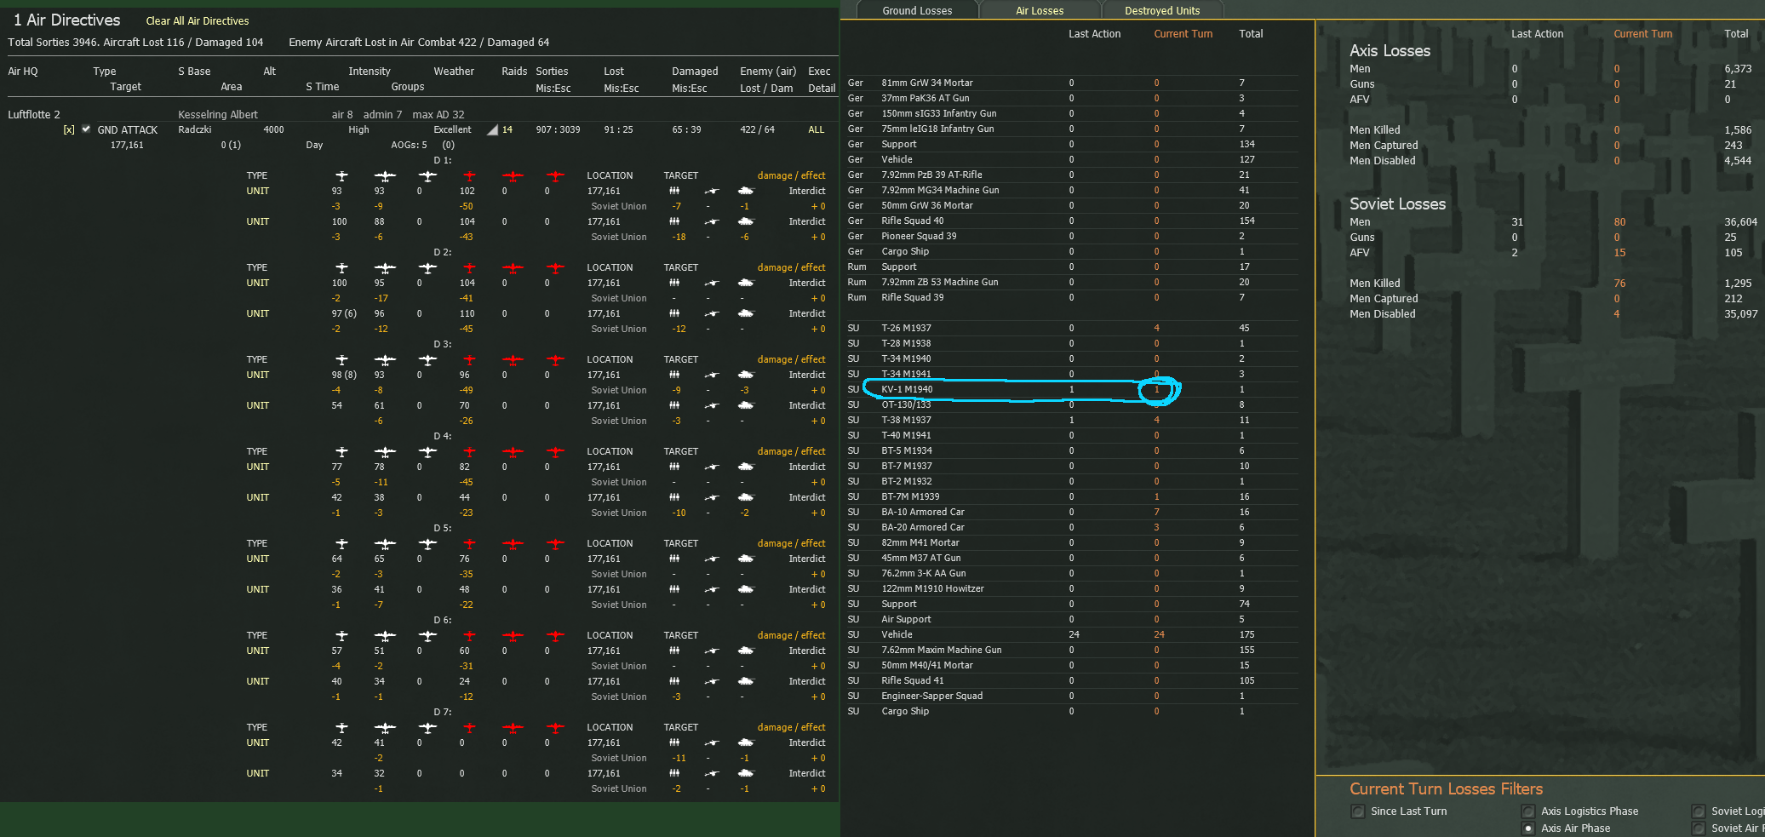Select the Since Last Turn filter
1765x837 pixels.
click(1358, 811)
